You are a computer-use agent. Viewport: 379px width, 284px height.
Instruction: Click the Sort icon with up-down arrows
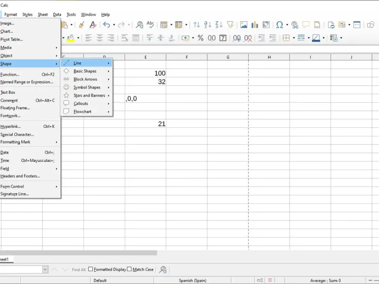coord(197,25)
